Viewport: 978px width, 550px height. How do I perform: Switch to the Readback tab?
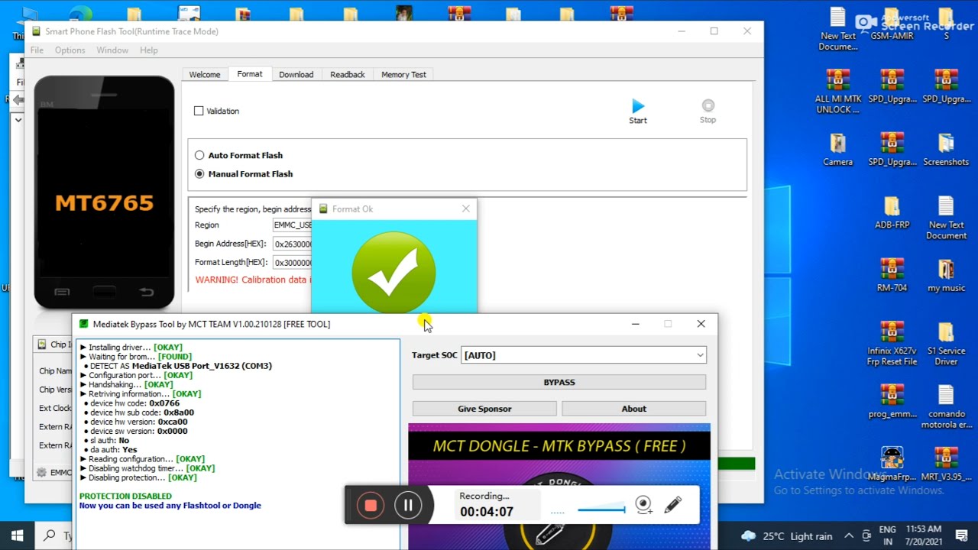(348, 74)
